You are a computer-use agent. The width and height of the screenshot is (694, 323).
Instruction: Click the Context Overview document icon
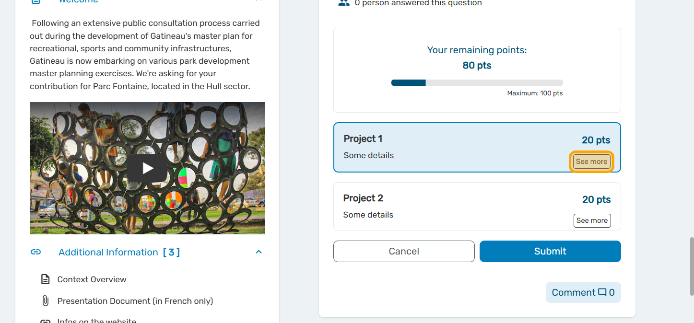click(x=45, y=279)
